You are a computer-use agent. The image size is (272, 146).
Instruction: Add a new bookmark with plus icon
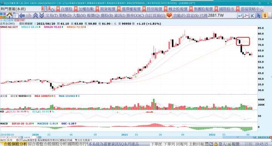click(x=51, y=9)
